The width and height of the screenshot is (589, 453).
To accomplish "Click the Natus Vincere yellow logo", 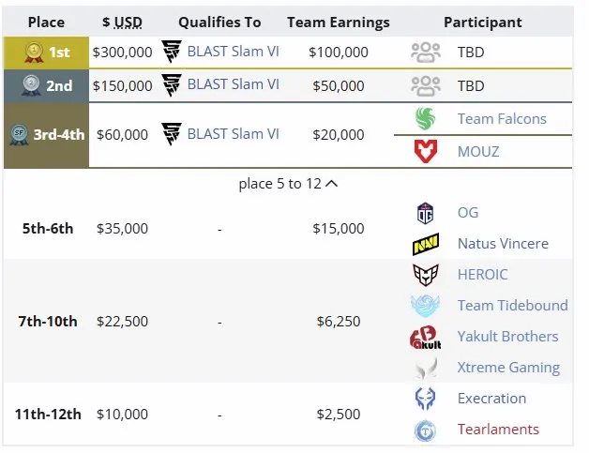I will pyautogui.click(x=425, y=244).
